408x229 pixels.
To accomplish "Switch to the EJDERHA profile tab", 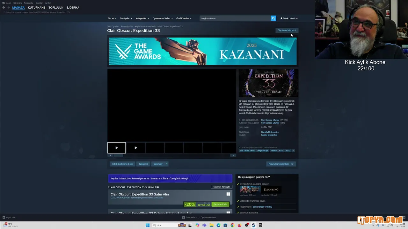I will 73,8.
